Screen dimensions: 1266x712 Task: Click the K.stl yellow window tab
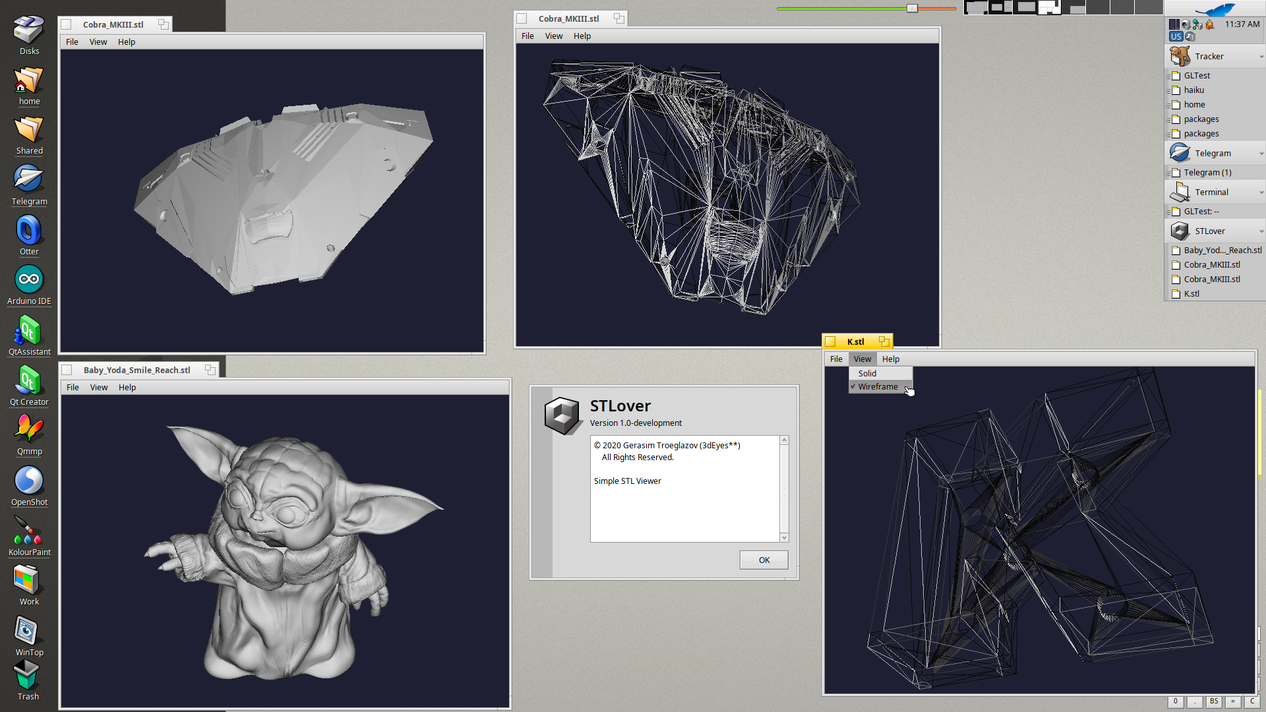(856, 341)
